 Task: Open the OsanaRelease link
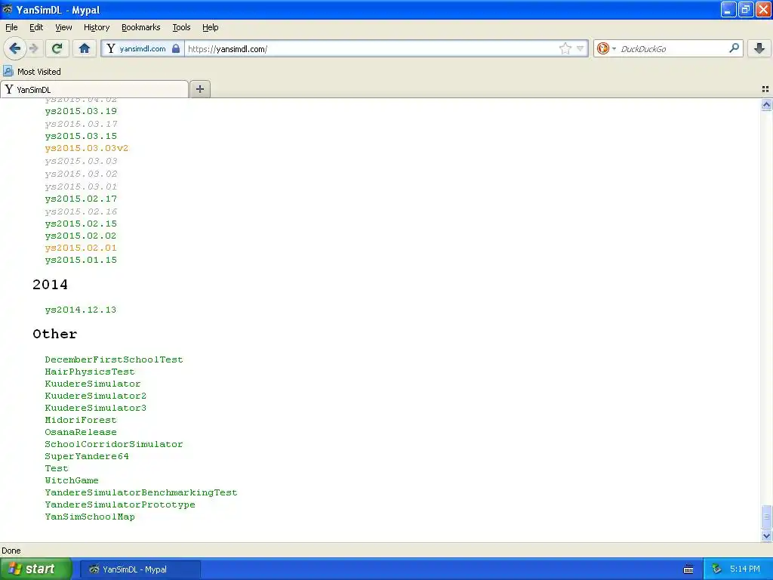81,432
